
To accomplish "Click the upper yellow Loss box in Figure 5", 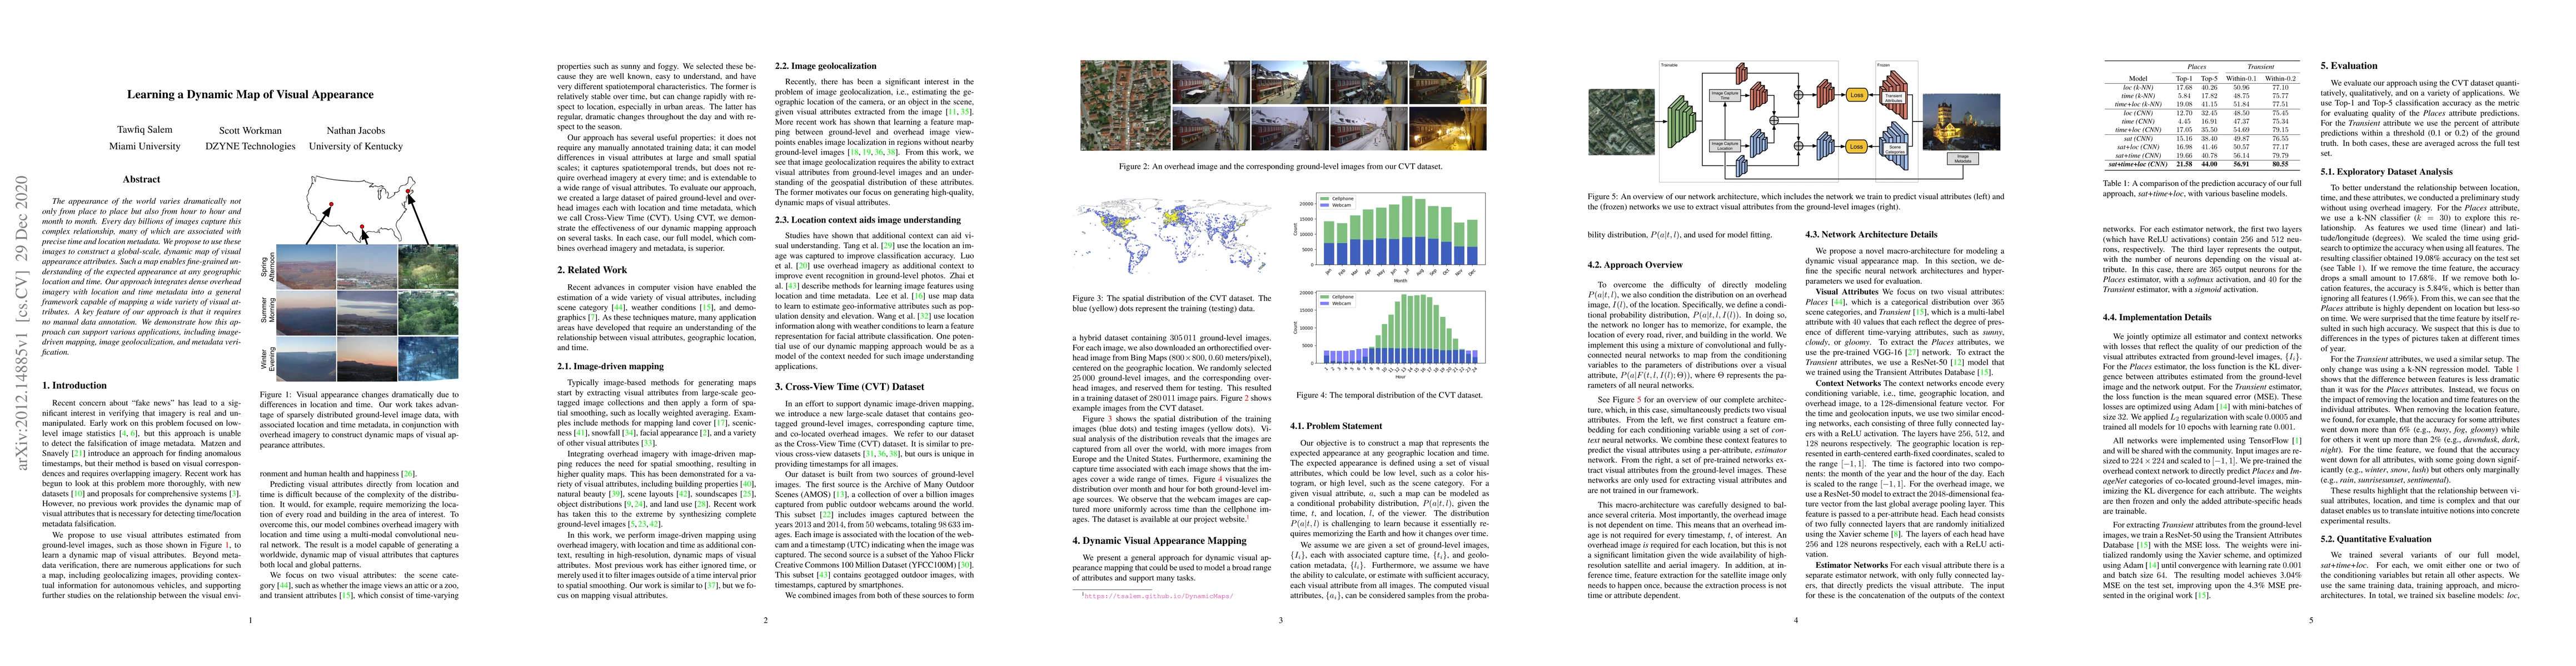I will [1857, 95].
